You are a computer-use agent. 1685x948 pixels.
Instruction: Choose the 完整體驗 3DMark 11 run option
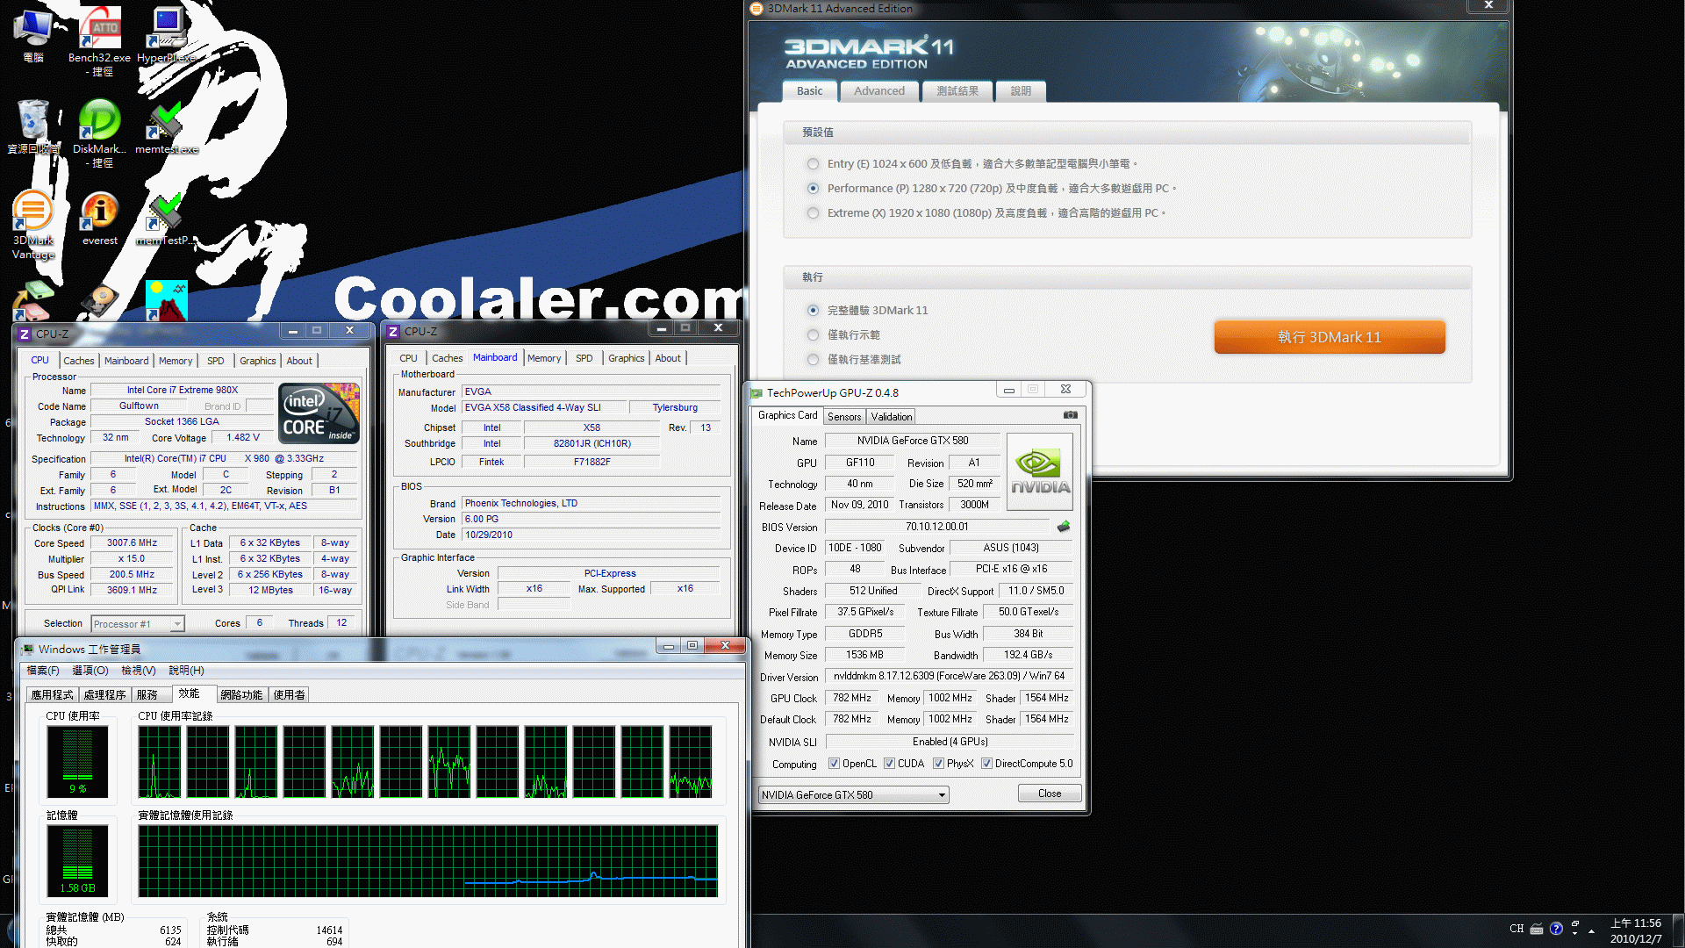(x=813, y=311)
